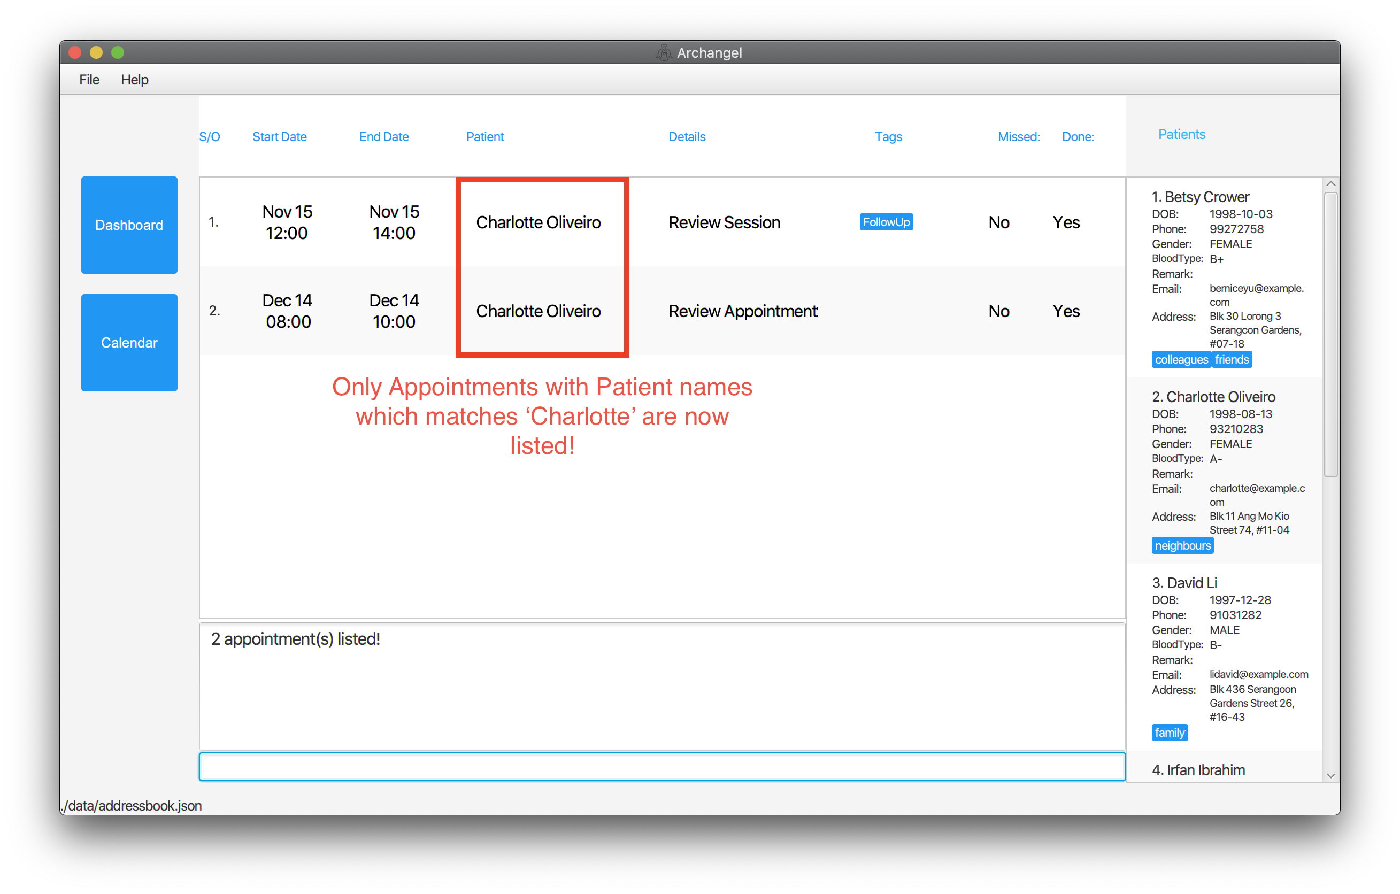The image size is (1400, 894).
Task: Click Charlotte Oliveiro in the Nov 15 appointment
Action: (538, 222)
